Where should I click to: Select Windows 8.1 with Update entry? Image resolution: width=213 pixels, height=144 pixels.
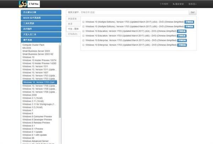[34, 135]
